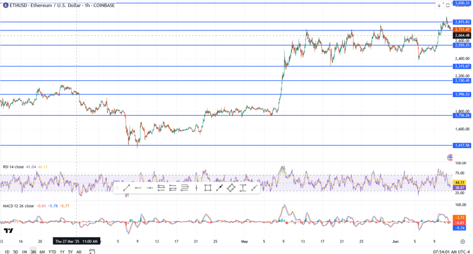The width and height of the screenshot is (473, 254).
Task: Select the Vertical Line tool
Action: [x=196, y=188]
